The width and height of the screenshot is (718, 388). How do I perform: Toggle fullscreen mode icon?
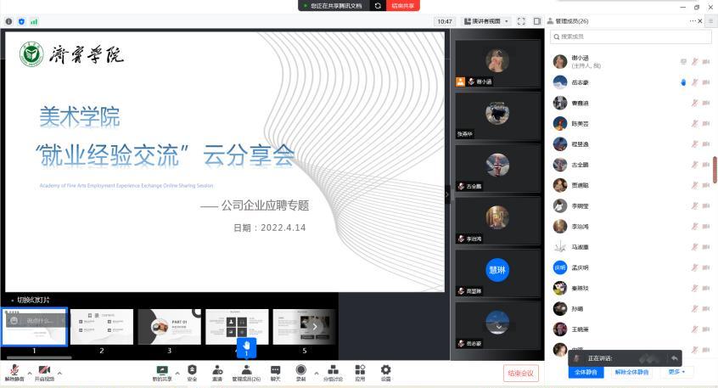(x=521, y=21)
